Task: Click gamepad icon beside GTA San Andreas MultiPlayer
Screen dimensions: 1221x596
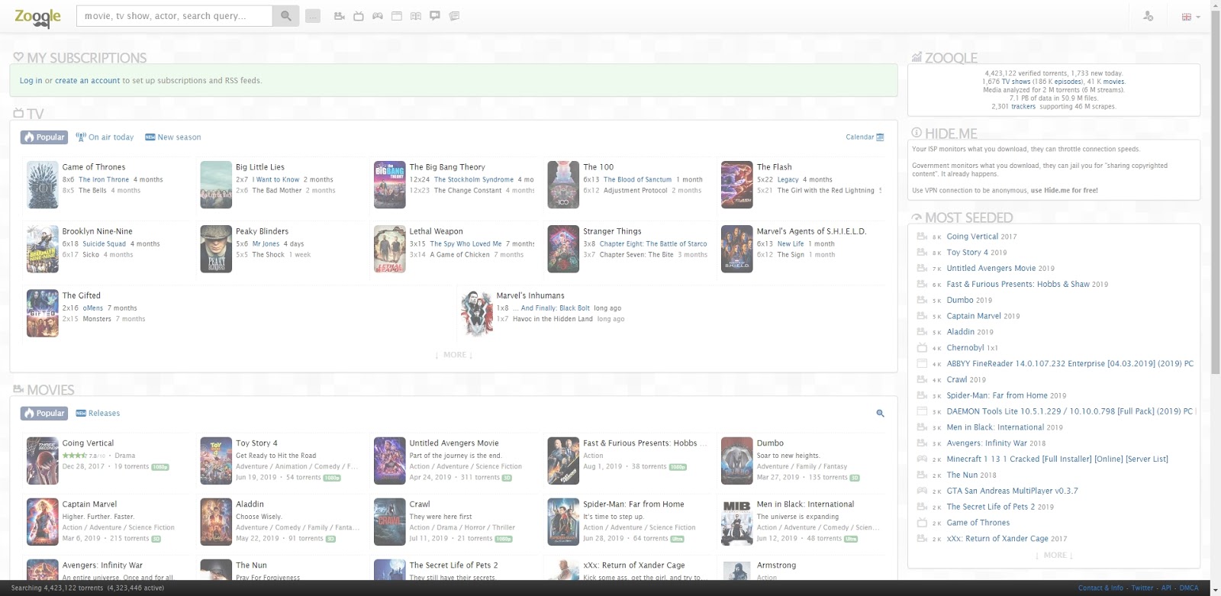Action: (921, 491)
